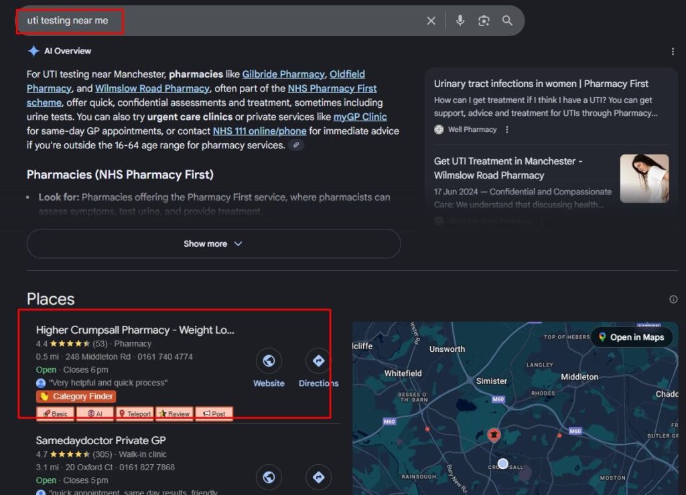
Task: Click the Category Finder button
Action: [76, 397]
